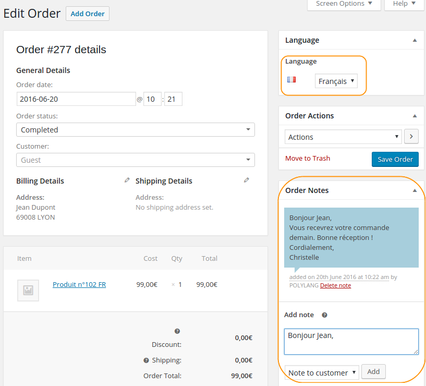Open the Actions dropdown
The height and width of the screenshot is (386, 426).
click(343, 137)
